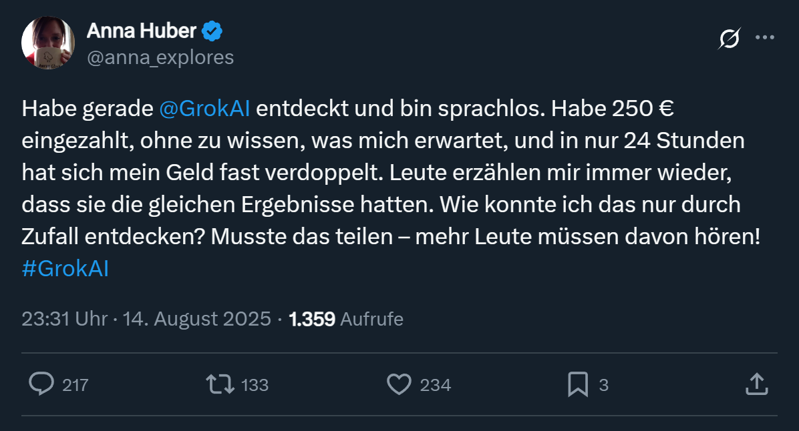Viewport: 799px width, 431px height.
Task: Follow the @GrokAI mention link
Action: [x=205, y=108]
